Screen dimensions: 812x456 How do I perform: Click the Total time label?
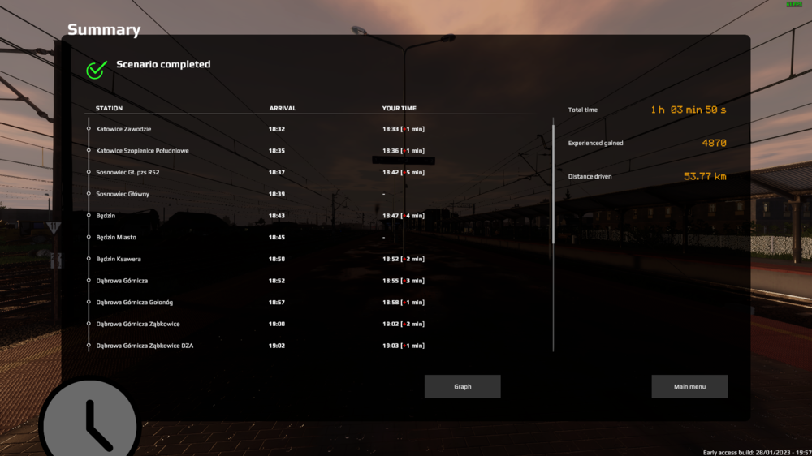coord(582,110)
